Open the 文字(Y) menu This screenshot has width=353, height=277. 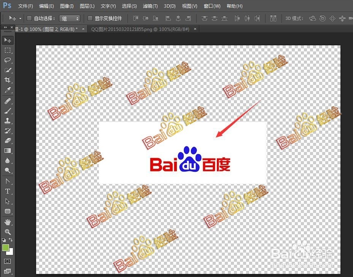point(108,6)
